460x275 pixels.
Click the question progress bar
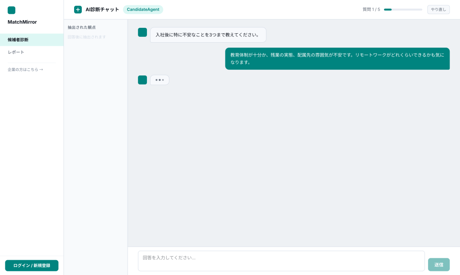[x=403, y=10]
